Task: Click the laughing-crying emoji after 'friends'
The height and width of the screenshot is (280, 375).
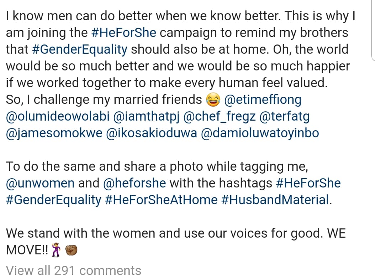Action: coord(213,100)
